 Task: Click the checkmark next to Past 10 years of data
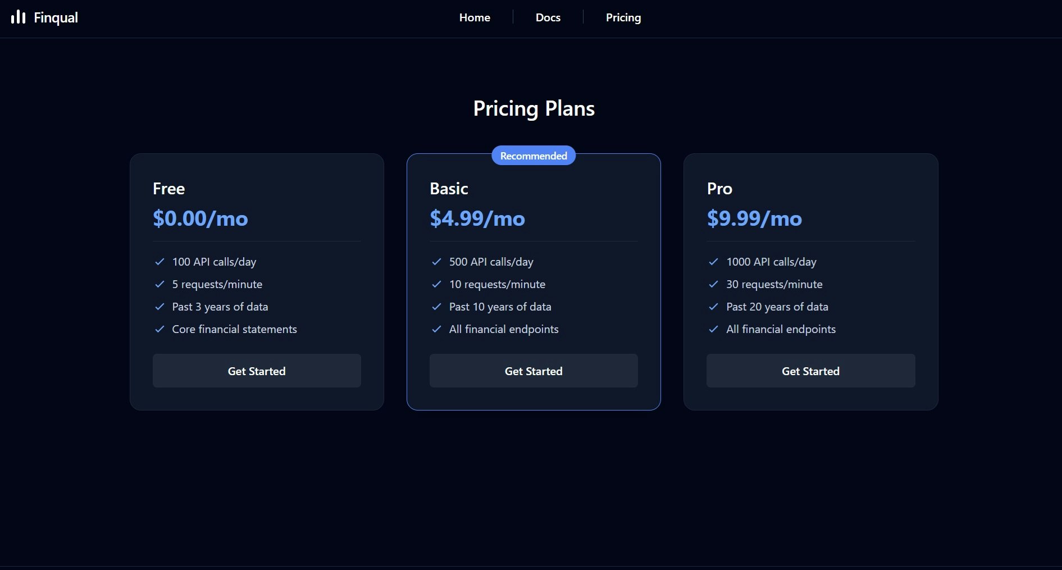436,307
